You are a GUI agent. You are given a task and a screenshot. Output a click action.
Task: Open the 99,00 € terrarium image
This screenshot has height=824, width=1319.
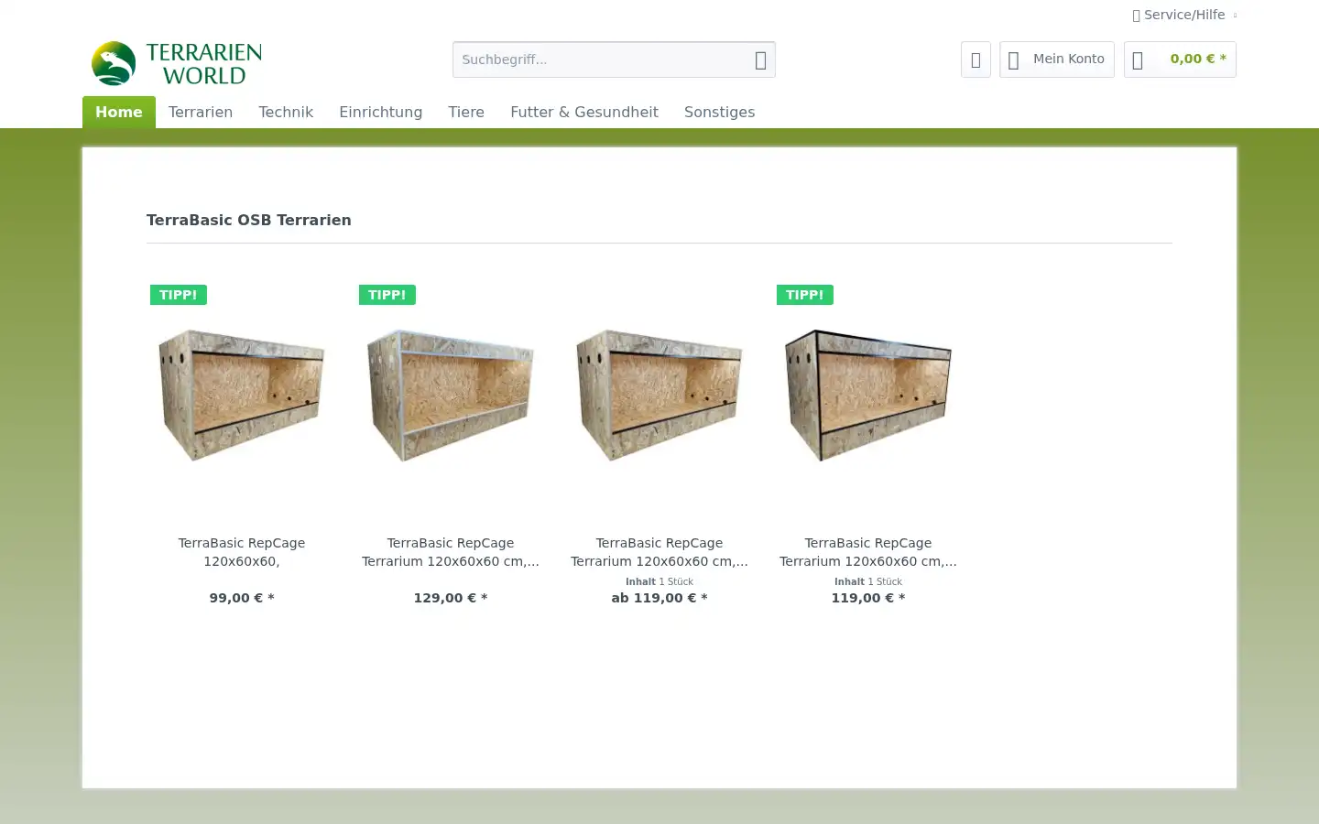pos(242,396)
